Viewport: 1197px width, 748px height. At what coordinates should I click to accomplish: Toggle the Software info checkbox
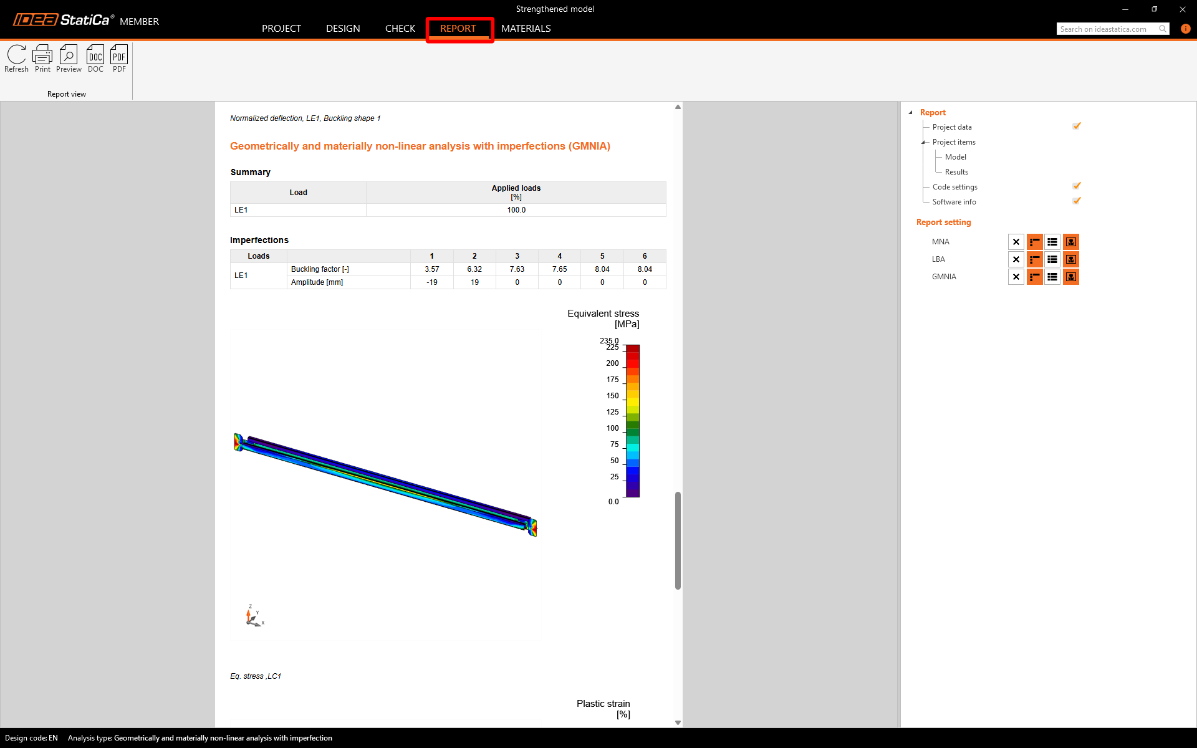pos(1077,201)
